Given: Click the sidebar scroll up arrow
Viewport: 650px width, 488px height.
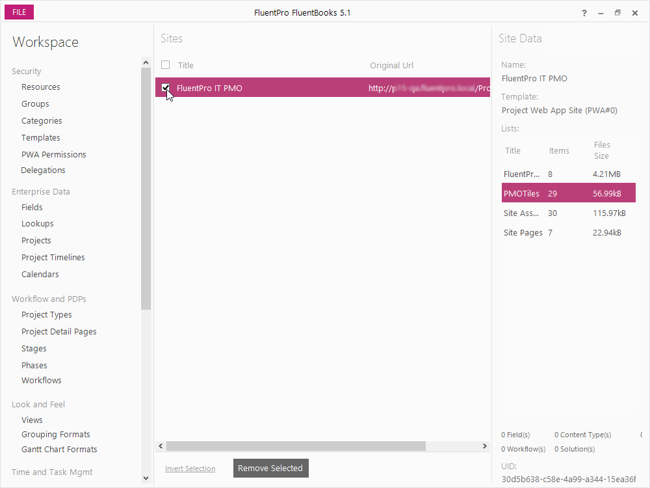Looking at the screenshot, I should pyautogui.click(x=146, y=62).
